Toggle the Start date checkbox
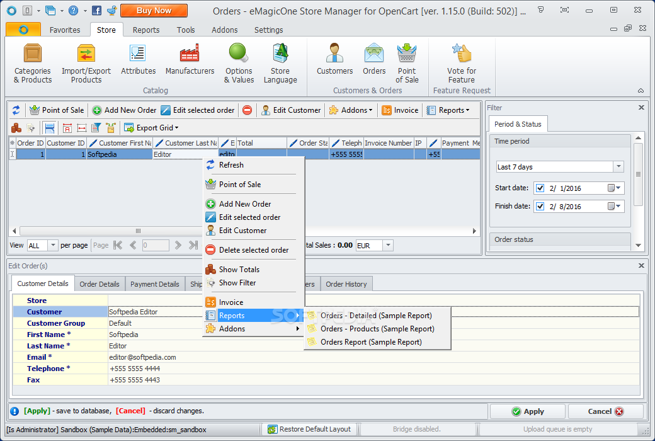This screenshot has width=655, height=441. (x=540, y=188)
